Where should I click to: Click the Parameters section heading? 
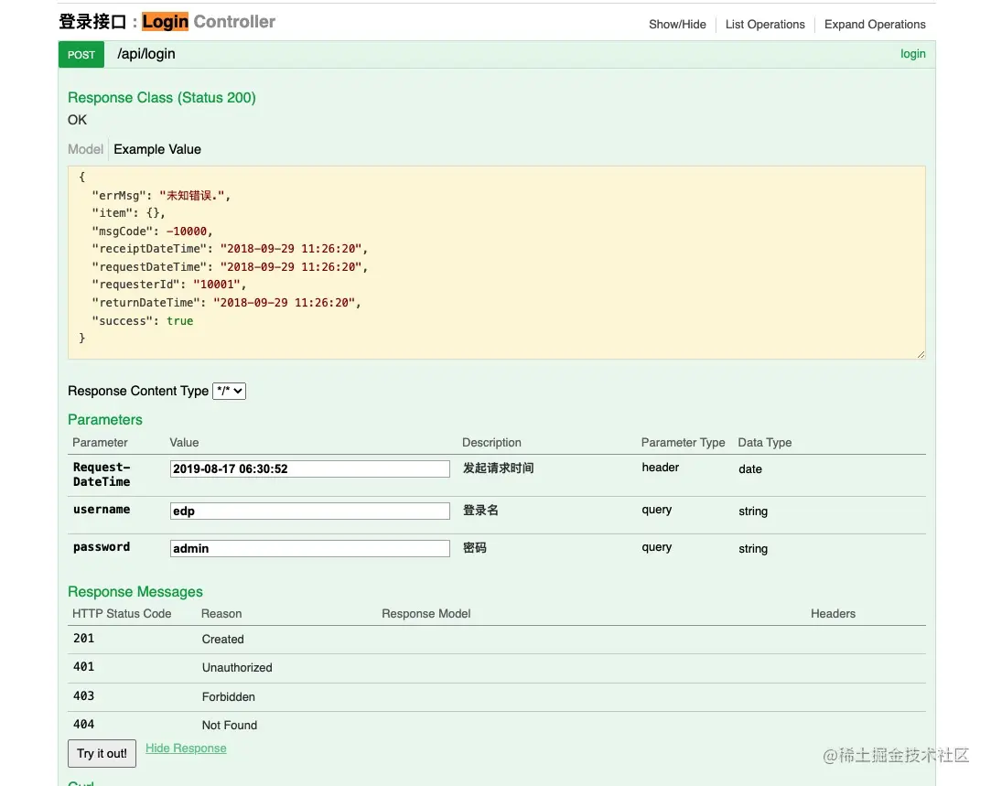pyautogui.click(x=105, y=420)
